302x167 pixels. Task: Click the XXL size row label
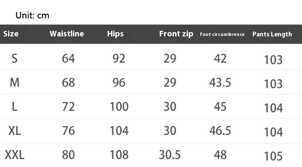point(15,155)
